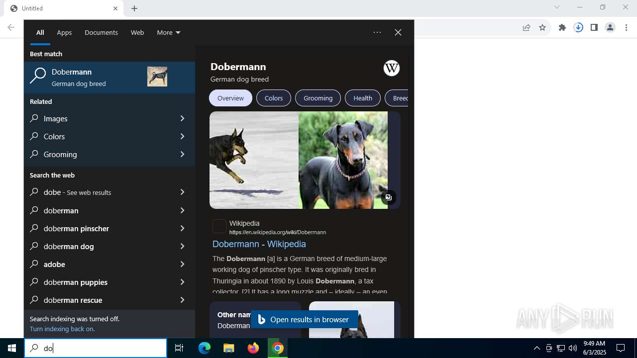The width and height of the screenshot is (637, 358).
Task: Expand Images related arrow
Action: coord(182,118)
